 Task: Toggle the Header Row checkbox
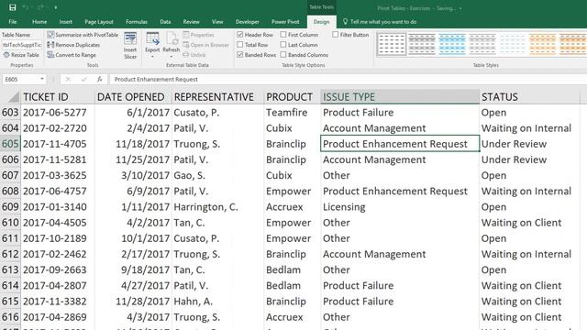coord(240,35)
